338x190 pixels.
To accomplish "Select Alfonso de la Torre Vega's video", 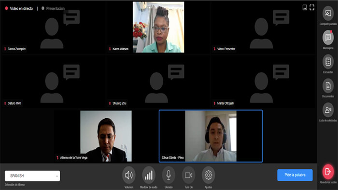I will click(106, 136).
